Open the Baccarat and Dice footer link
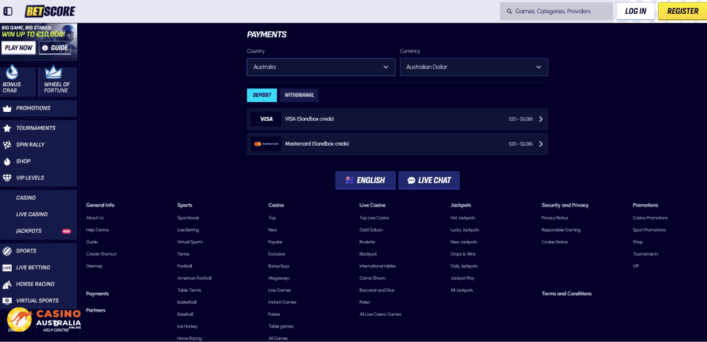The height and width of the screenshot is (342, 707). [x=377, y=291]
